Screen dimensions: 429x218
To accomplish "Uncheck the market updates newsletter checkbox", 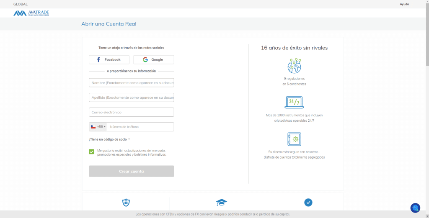I will click(91, 151).
